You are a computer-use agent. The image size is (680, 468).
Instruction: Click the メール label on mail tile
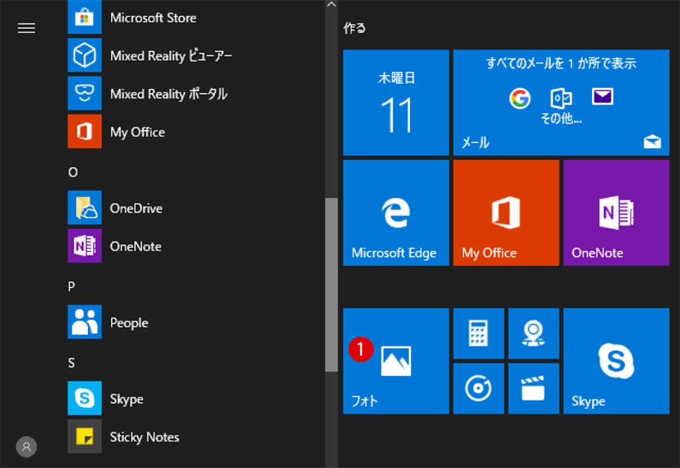coord(475,143)
